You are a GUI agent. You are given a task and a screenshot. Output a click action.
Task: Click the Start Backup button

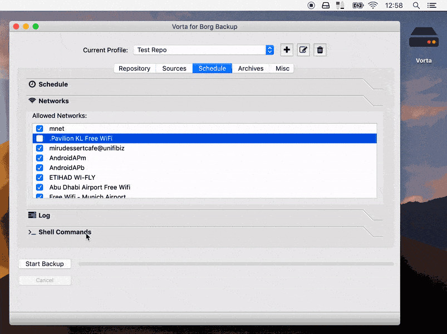(45, 264)
